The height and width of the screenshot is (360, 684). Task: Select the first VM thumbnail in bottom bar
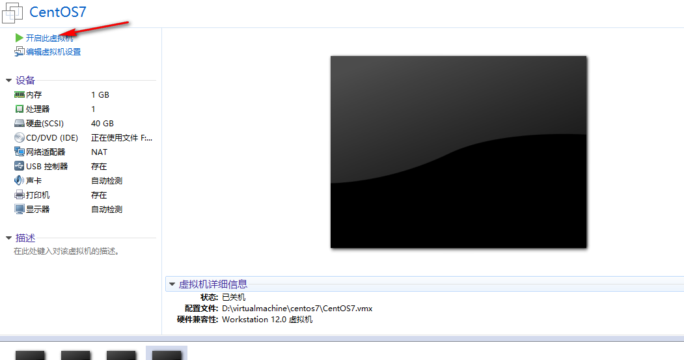click(30, 355)
